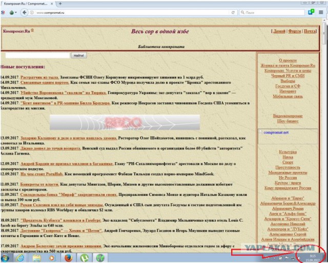
Task: Open the Форум link in header
Action: pos(294,31)
